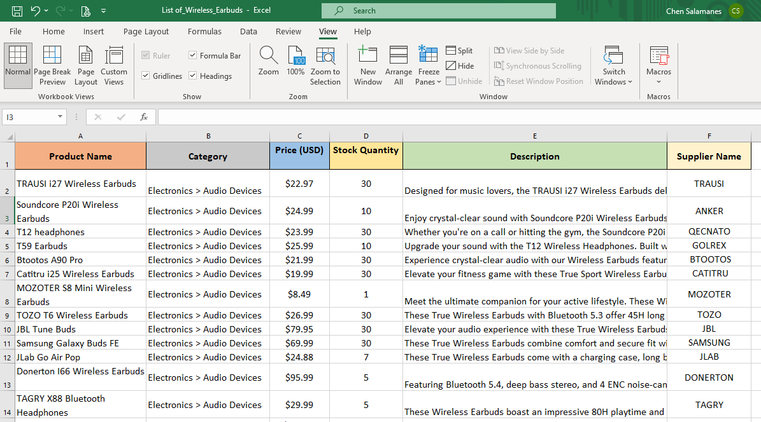Select the cell TRAUSI i27 Wireless Earbuds
This screenshot has height=422, width=761.
click(x=81, y=183)
